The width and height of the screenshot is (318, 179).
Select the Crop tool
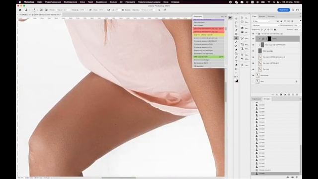tap(236, 26)
